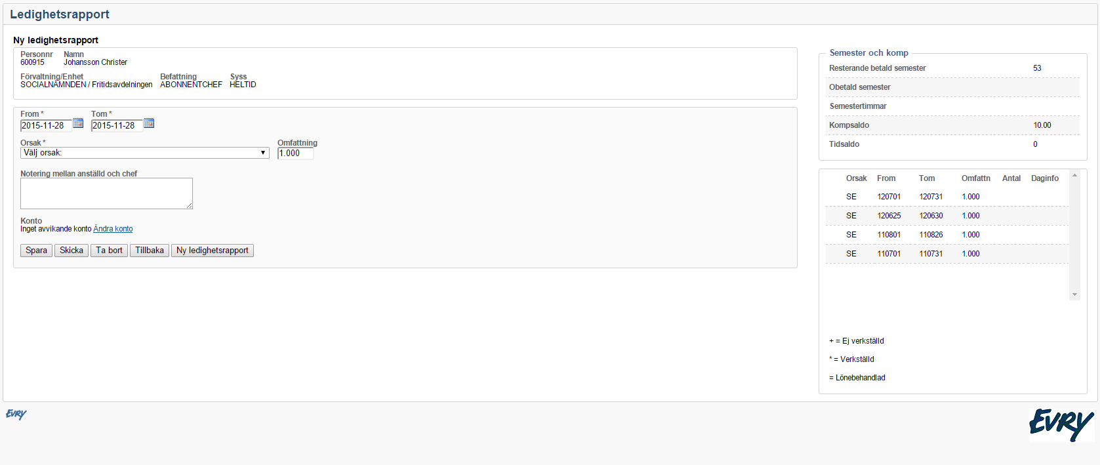
Task: Open the Ändra konto link
Action: click(113, 229)
